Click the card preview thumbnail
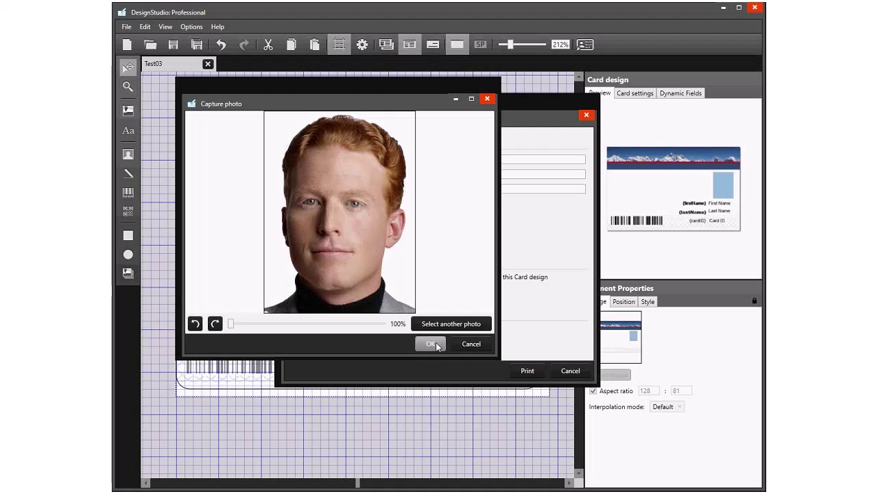The width and height of the screenshot is (878, 494). 674,189
